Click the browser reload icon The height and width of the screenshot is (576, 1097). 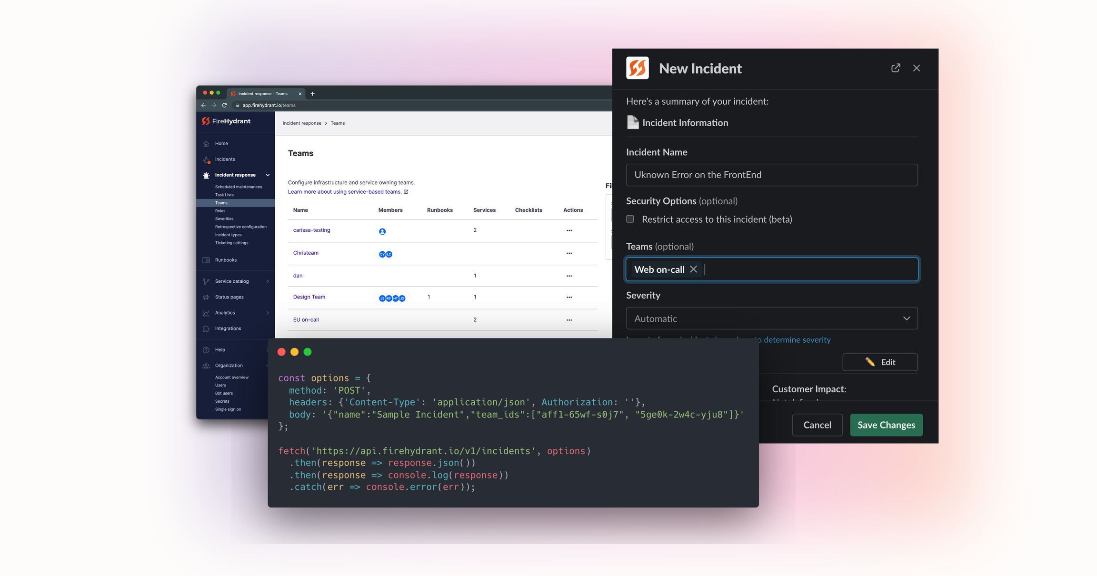coord(224,105)
